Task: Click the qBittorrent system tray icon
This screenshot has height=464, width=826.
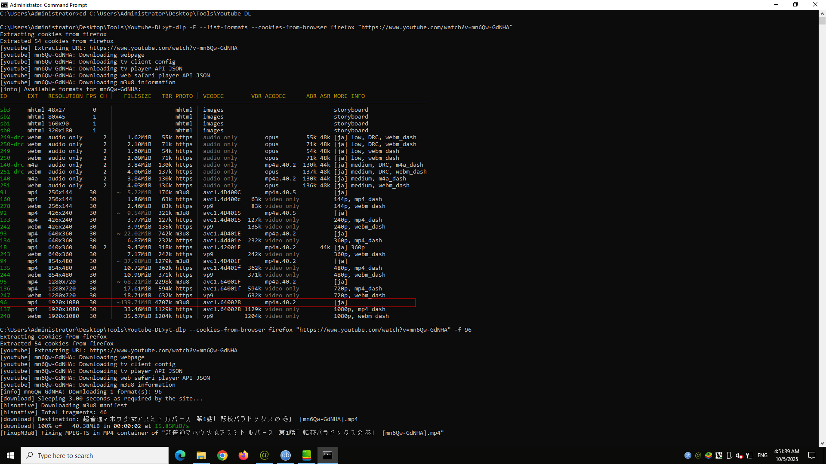Action: (688, 455)
